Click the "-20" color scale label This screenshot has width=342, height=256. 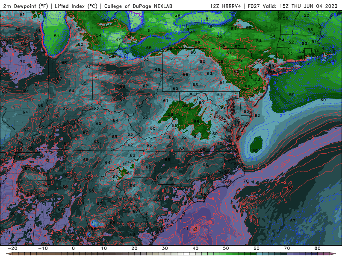point(12,248)
